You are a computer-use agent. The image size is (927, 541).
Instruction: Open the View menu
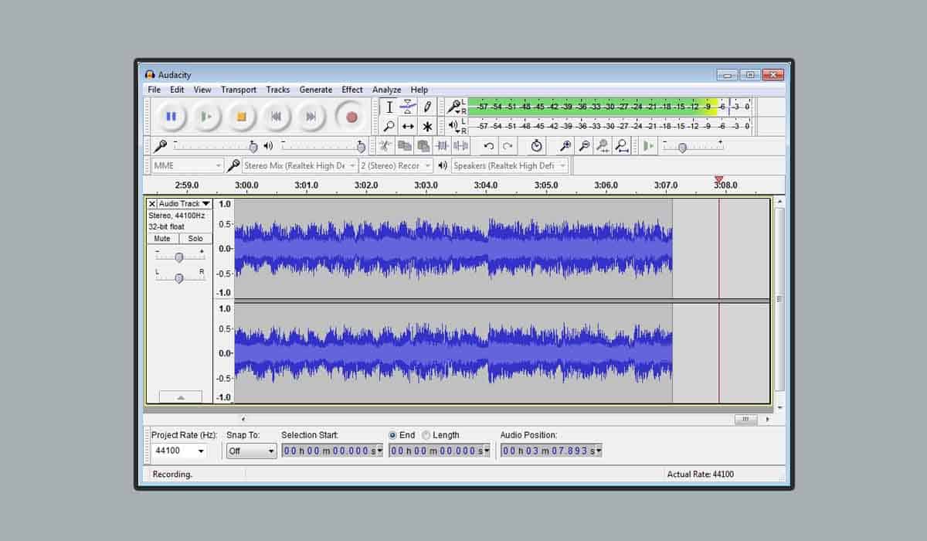coord(202,90)
